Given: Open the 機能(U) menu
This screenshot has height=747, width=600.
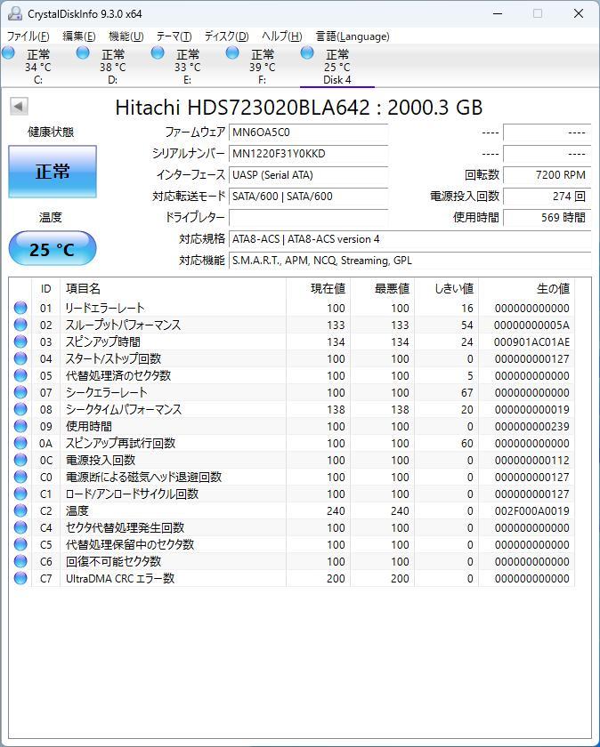Looking at the screenshot, I should coord(126,36).
